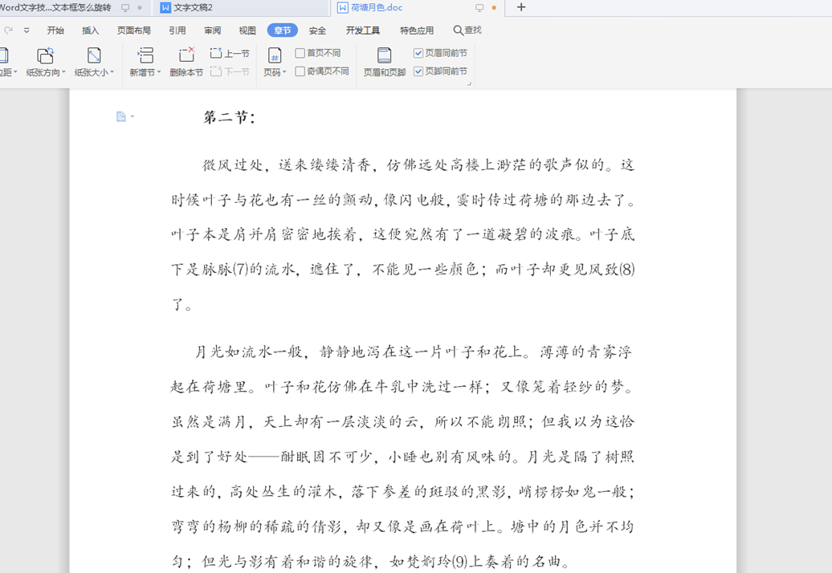Open the quick access customize arrow
Viewport: 832px width, 573px height.
27,30
